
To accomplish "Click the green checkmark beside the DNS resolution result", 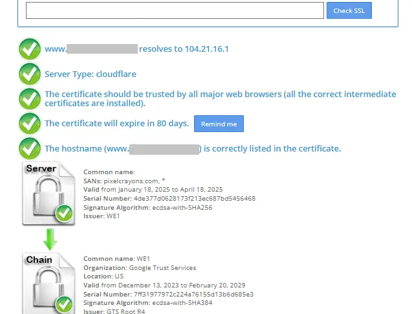I will (x=30, y=49).
